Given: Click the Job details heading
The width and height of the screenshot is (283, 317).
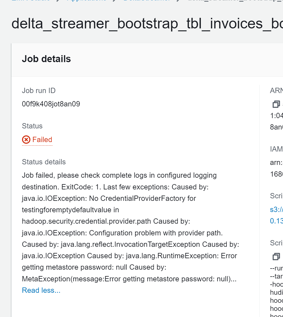Looking at the screenshot, I should 46,59.
